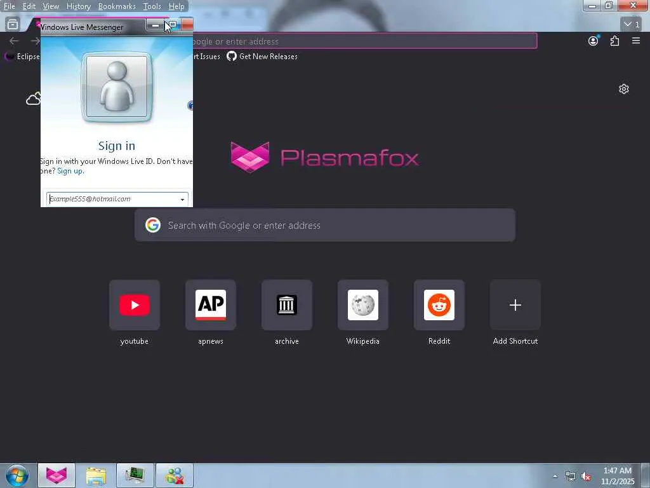Expand the list all tabs dropdown

(x=631, y=24)
